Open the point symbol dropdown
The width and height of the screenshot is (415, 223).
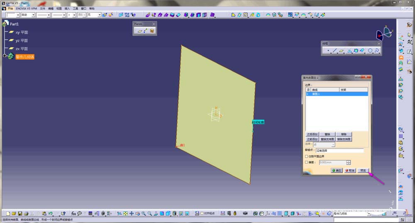coord(74,15)
